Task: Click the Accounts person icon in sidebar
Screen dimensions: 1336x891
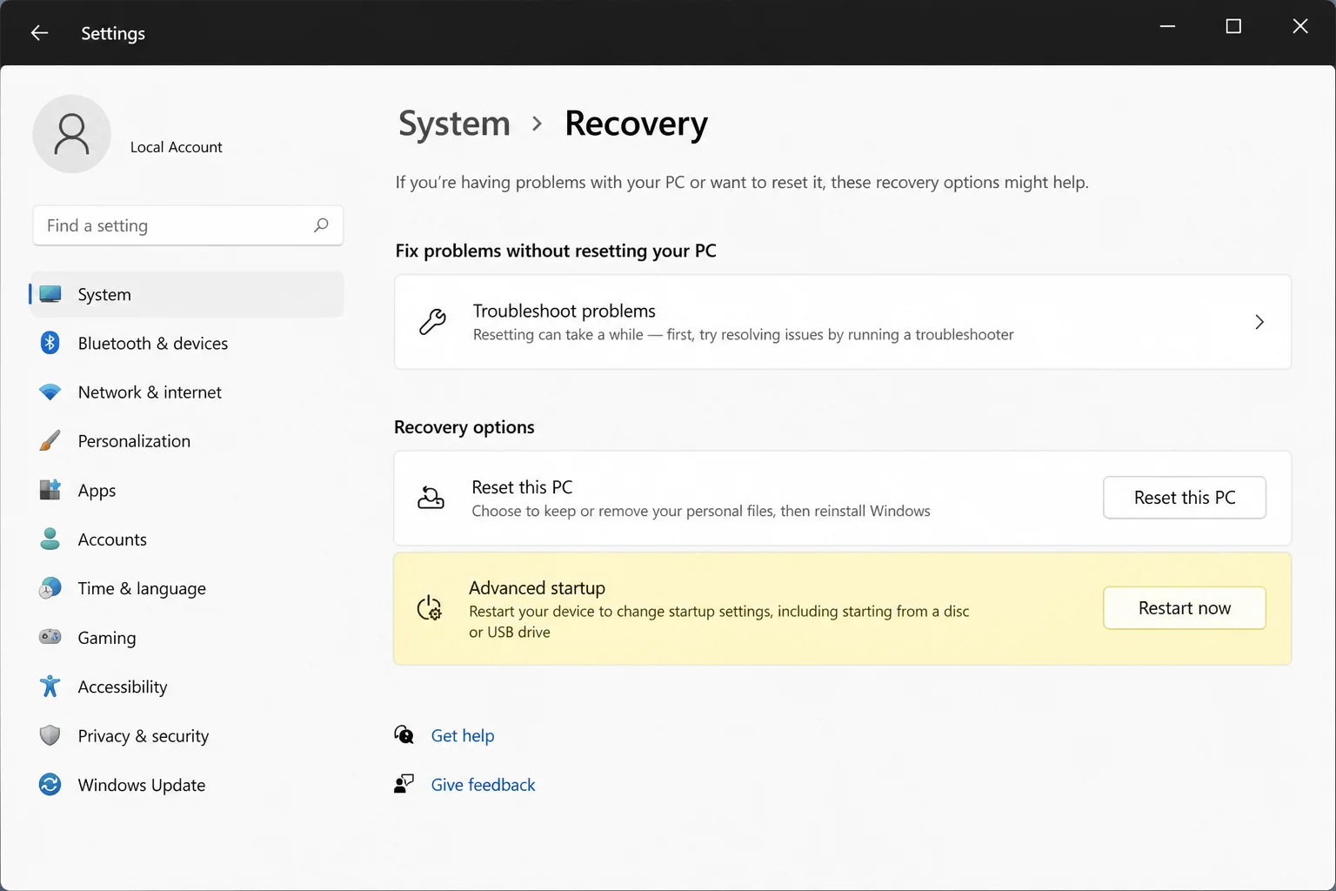Action: click(50, 539)
